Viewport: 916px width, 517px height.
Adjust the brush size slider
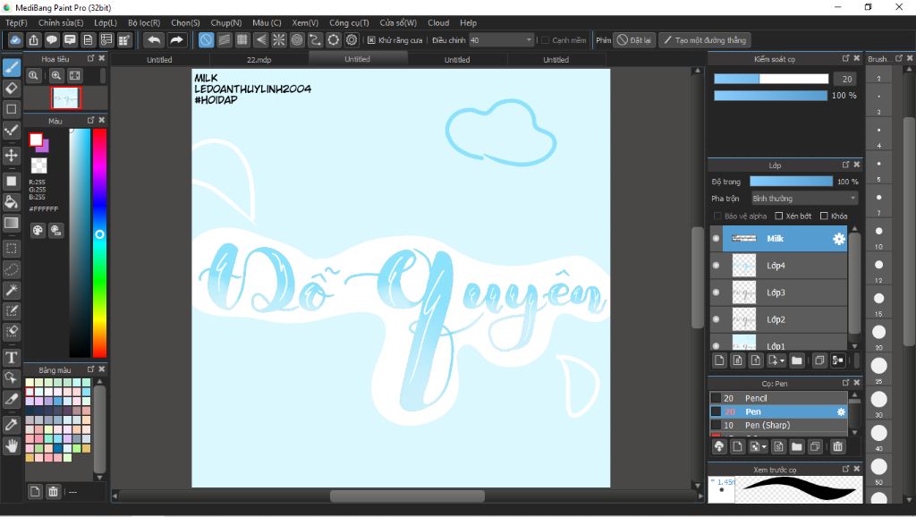771,79
